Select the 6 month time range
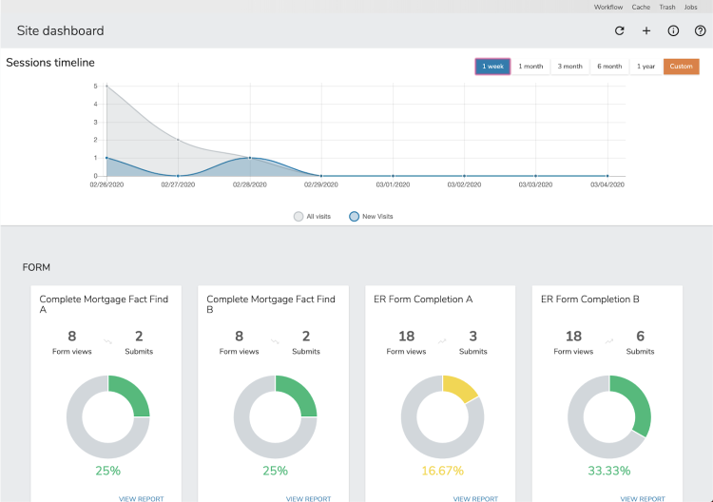The height and width of the screenshot is (502, 713). (x=609, y=67)
